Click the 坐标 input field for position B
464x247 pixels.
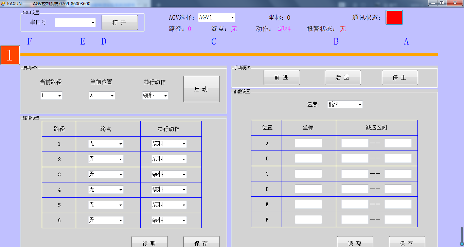pos(308,158)
